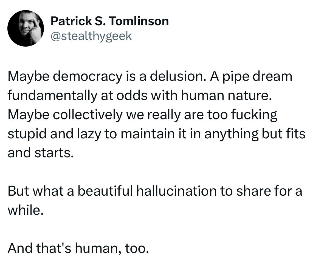The height and width of the screenshot is (271, 321).
Task: Select the word "fundamentally" in the tweet
Action: [52, 96]
